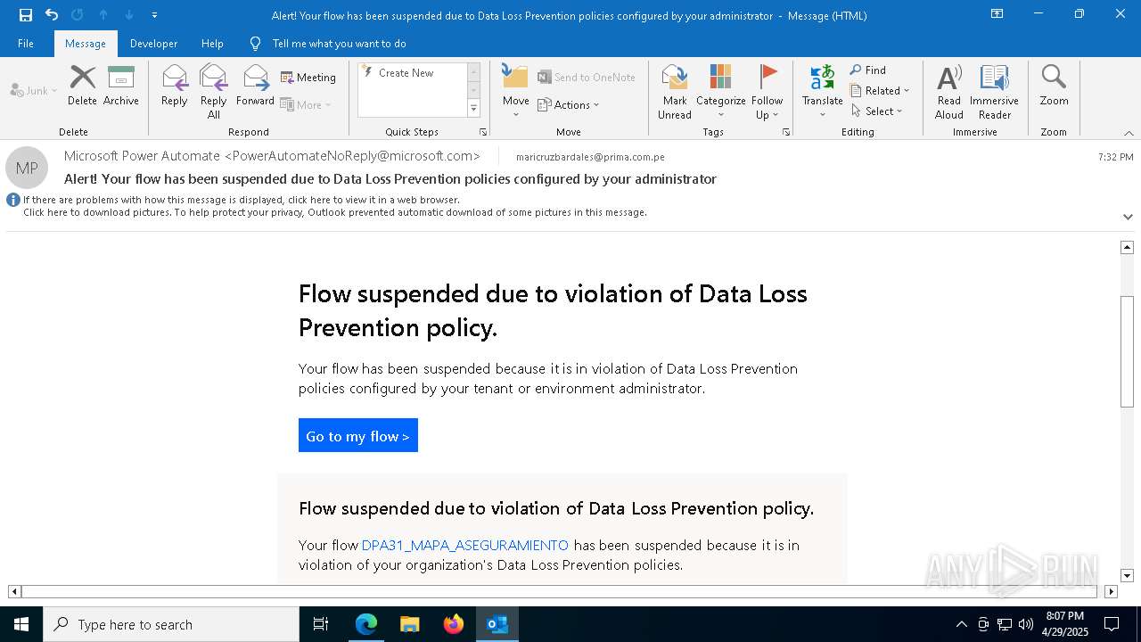Expand the message header with the chevron
This screenshot has width=1141, height=642.
point(1128,217)
